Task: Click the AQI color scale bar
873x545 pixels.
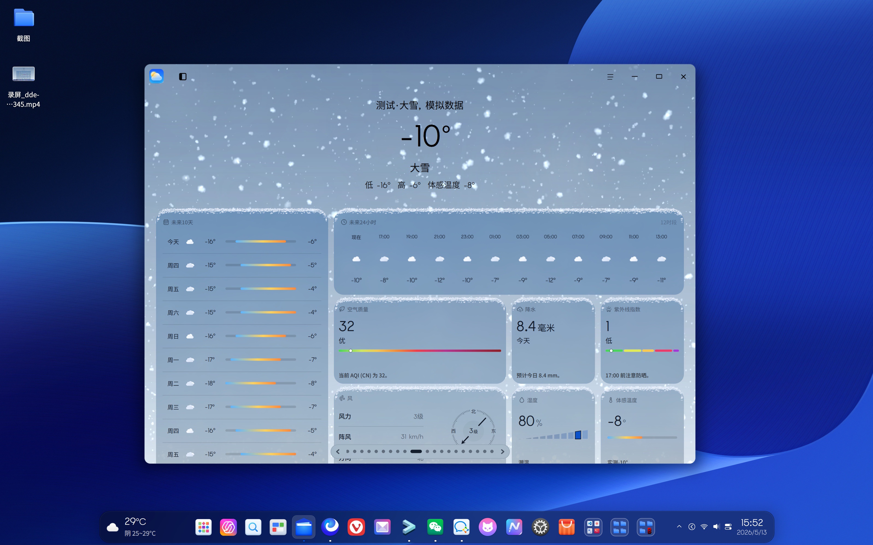Action: point(419,351)
